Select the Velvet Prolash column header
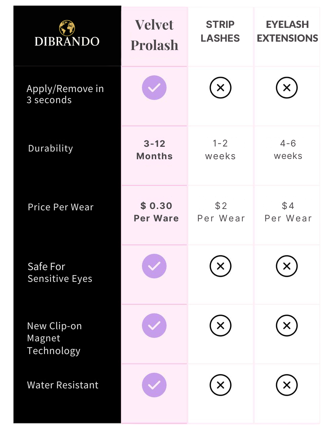The width and height of the screenshot is (334, 430). click(154, 35)
